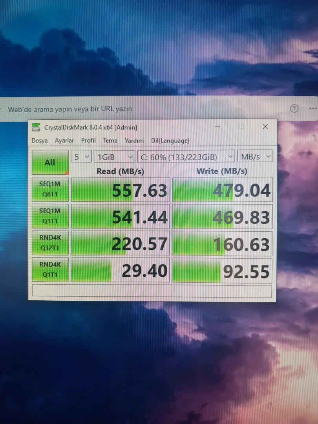Open the Tema menu
The width and height of the screenshot is (318, 424).
(x=110, y=140)
